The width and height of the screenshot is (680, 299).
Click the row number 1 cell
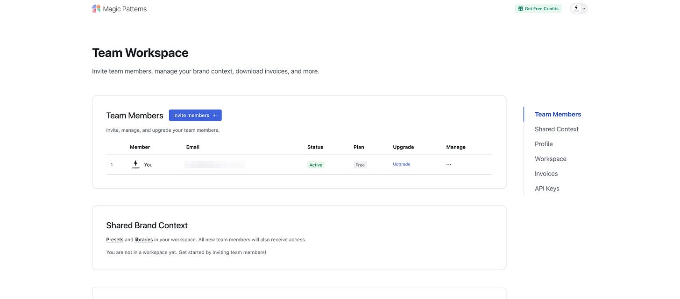tap(112, 165)
